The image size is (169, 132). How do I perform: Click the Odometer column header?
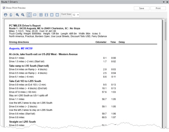(x=101, y=42)
